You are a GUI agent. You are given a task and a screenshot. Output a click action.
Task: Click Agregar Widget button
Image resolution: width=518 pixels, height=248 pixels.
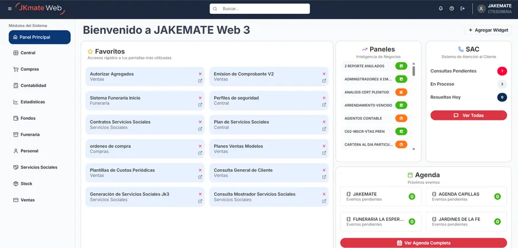[x=488, y=30]
